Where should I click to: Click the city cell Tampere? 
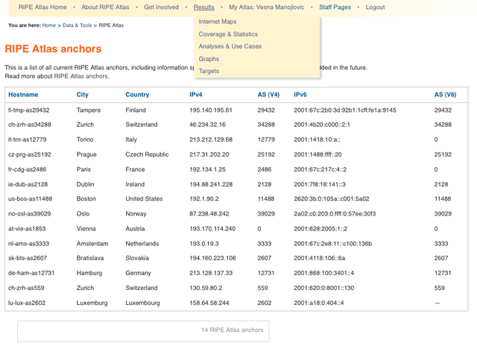[89, 110]
